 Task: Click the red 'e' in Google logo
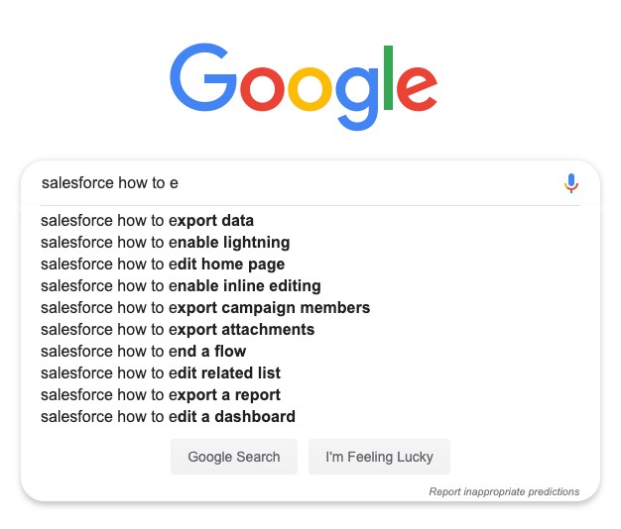tap(417, 89)
